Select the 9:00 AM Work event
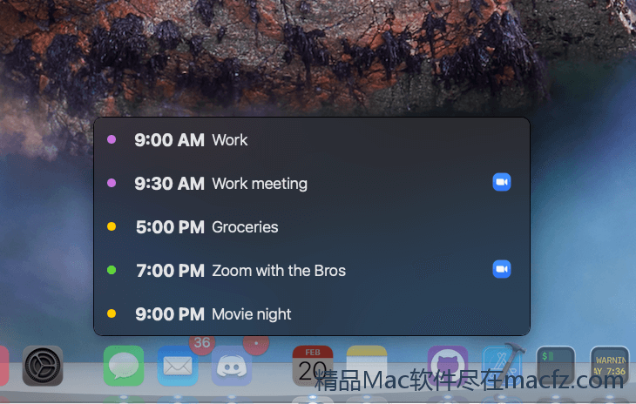This screenshot has width=636, height=404. 312,140
